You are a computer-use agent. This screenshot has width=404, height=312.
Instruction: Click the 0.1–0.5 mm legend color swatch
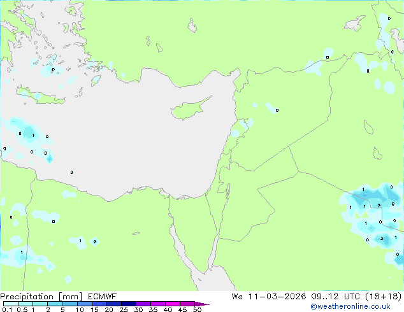[11, 304]
